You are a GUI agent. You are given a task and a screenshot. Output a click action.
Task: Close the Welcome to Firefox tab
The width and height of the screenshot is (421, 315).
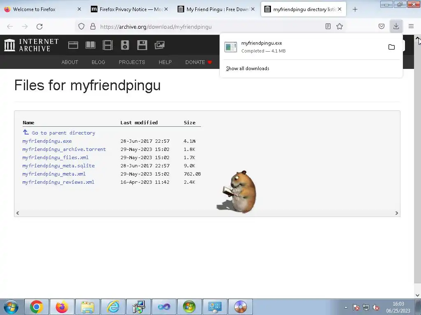[79, 9]
